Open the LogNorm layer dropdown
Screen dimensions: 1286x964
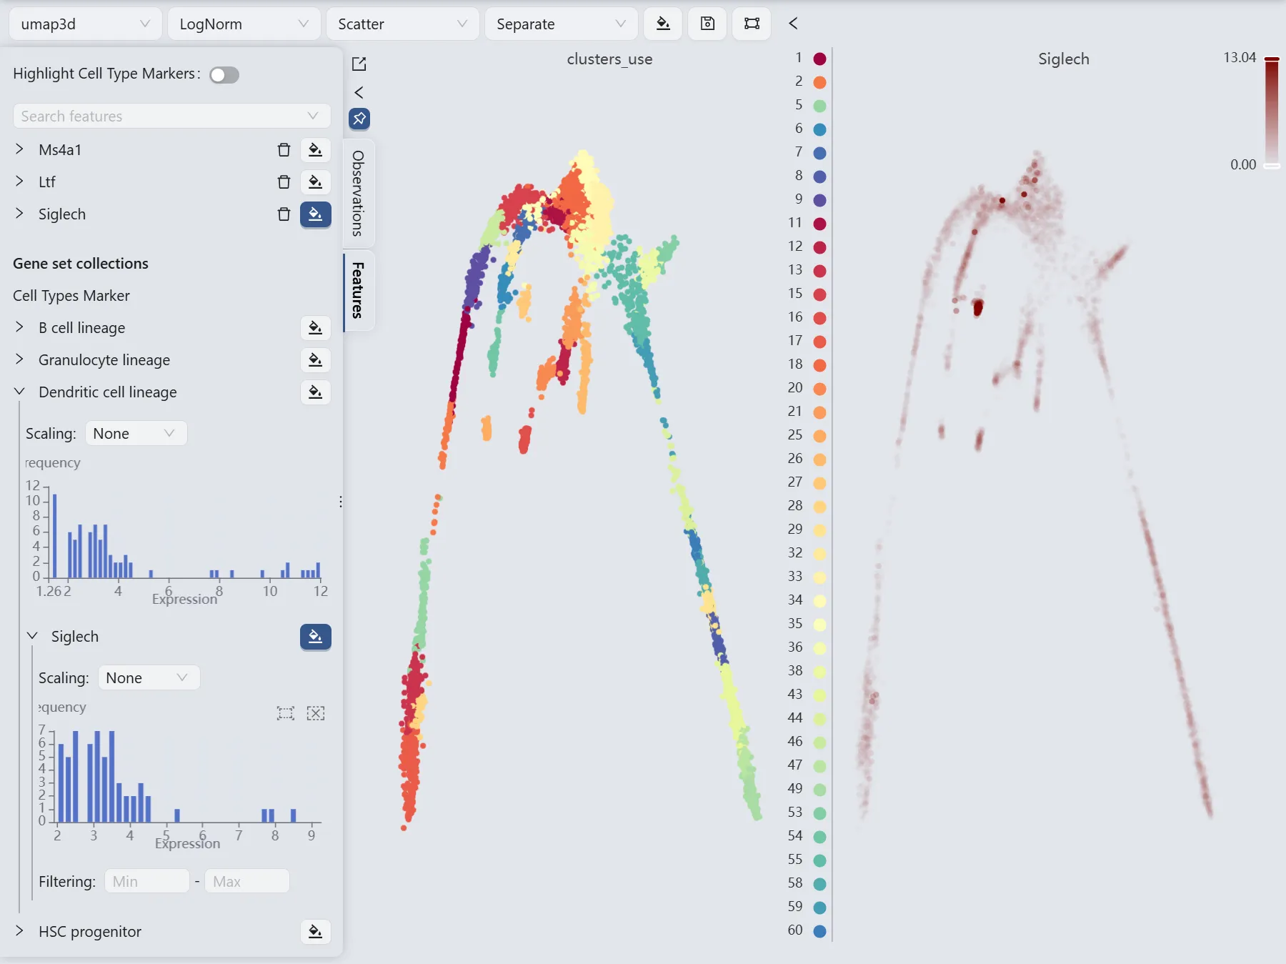coord(244,24)
